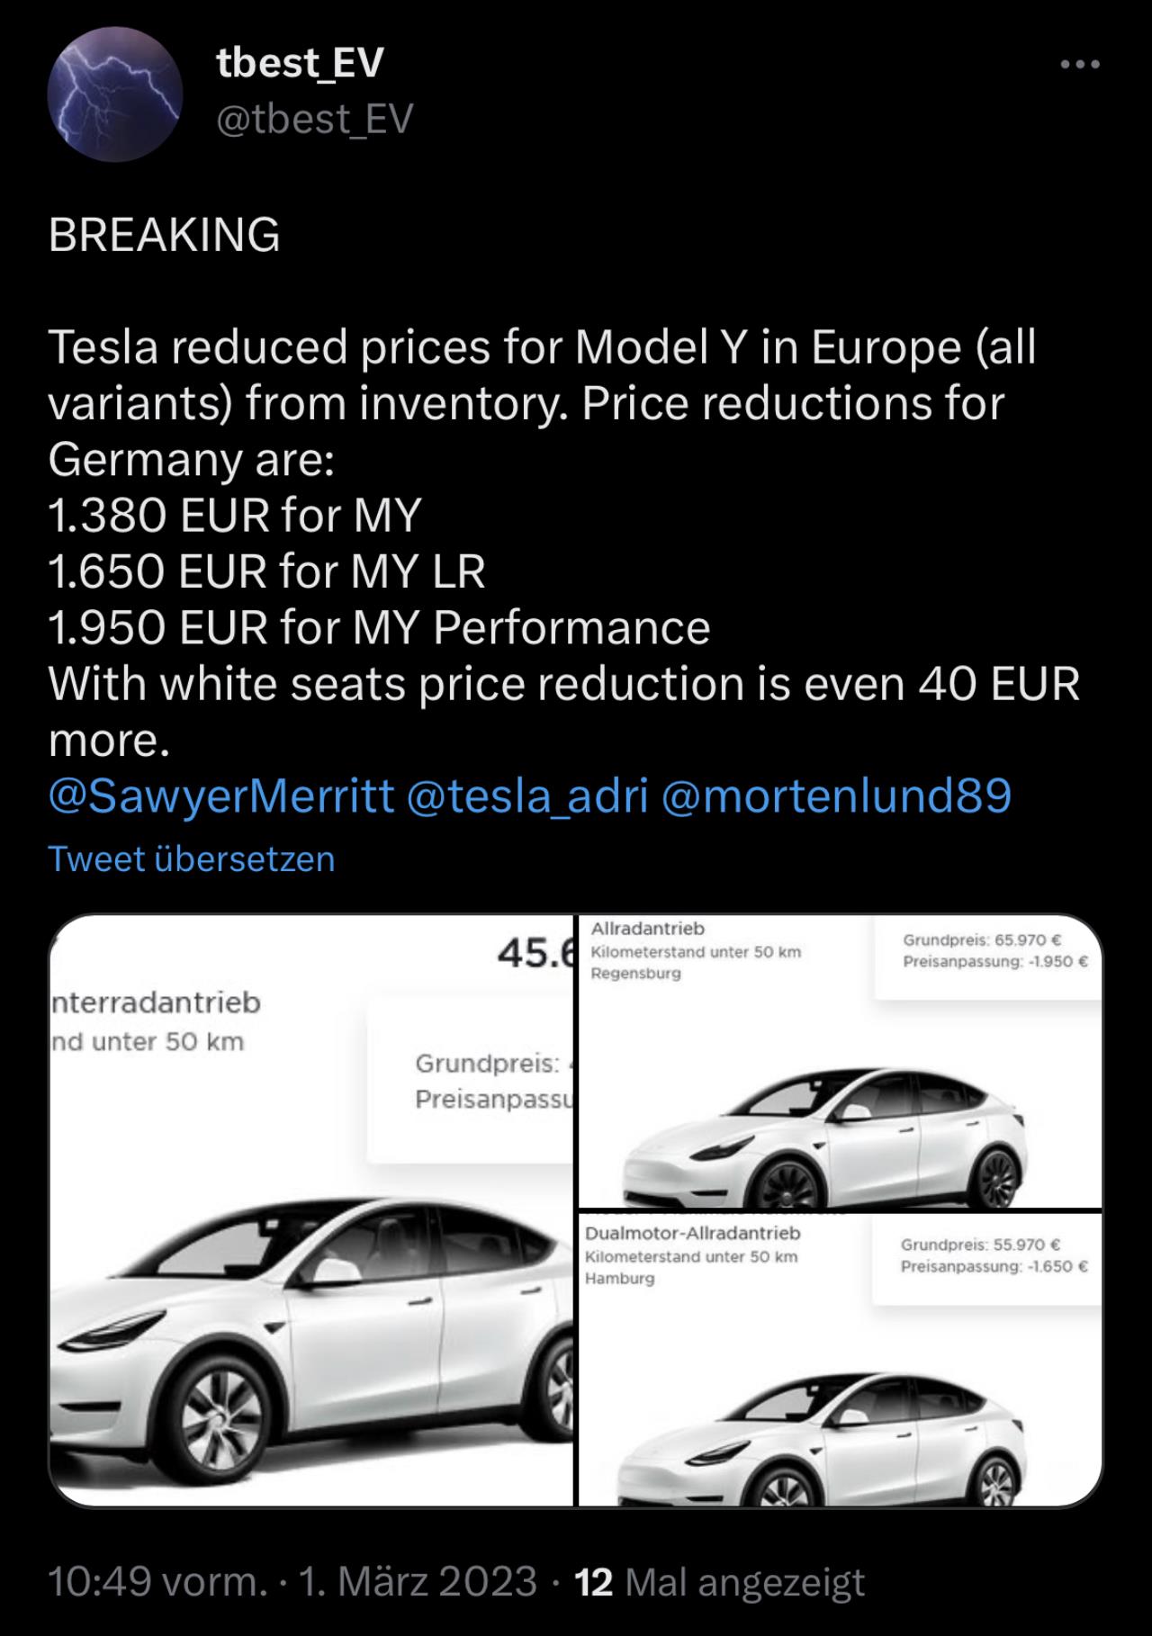1152x1636 pixels.
Task: Open @tesla_adri mention
Action: [527, 796]
